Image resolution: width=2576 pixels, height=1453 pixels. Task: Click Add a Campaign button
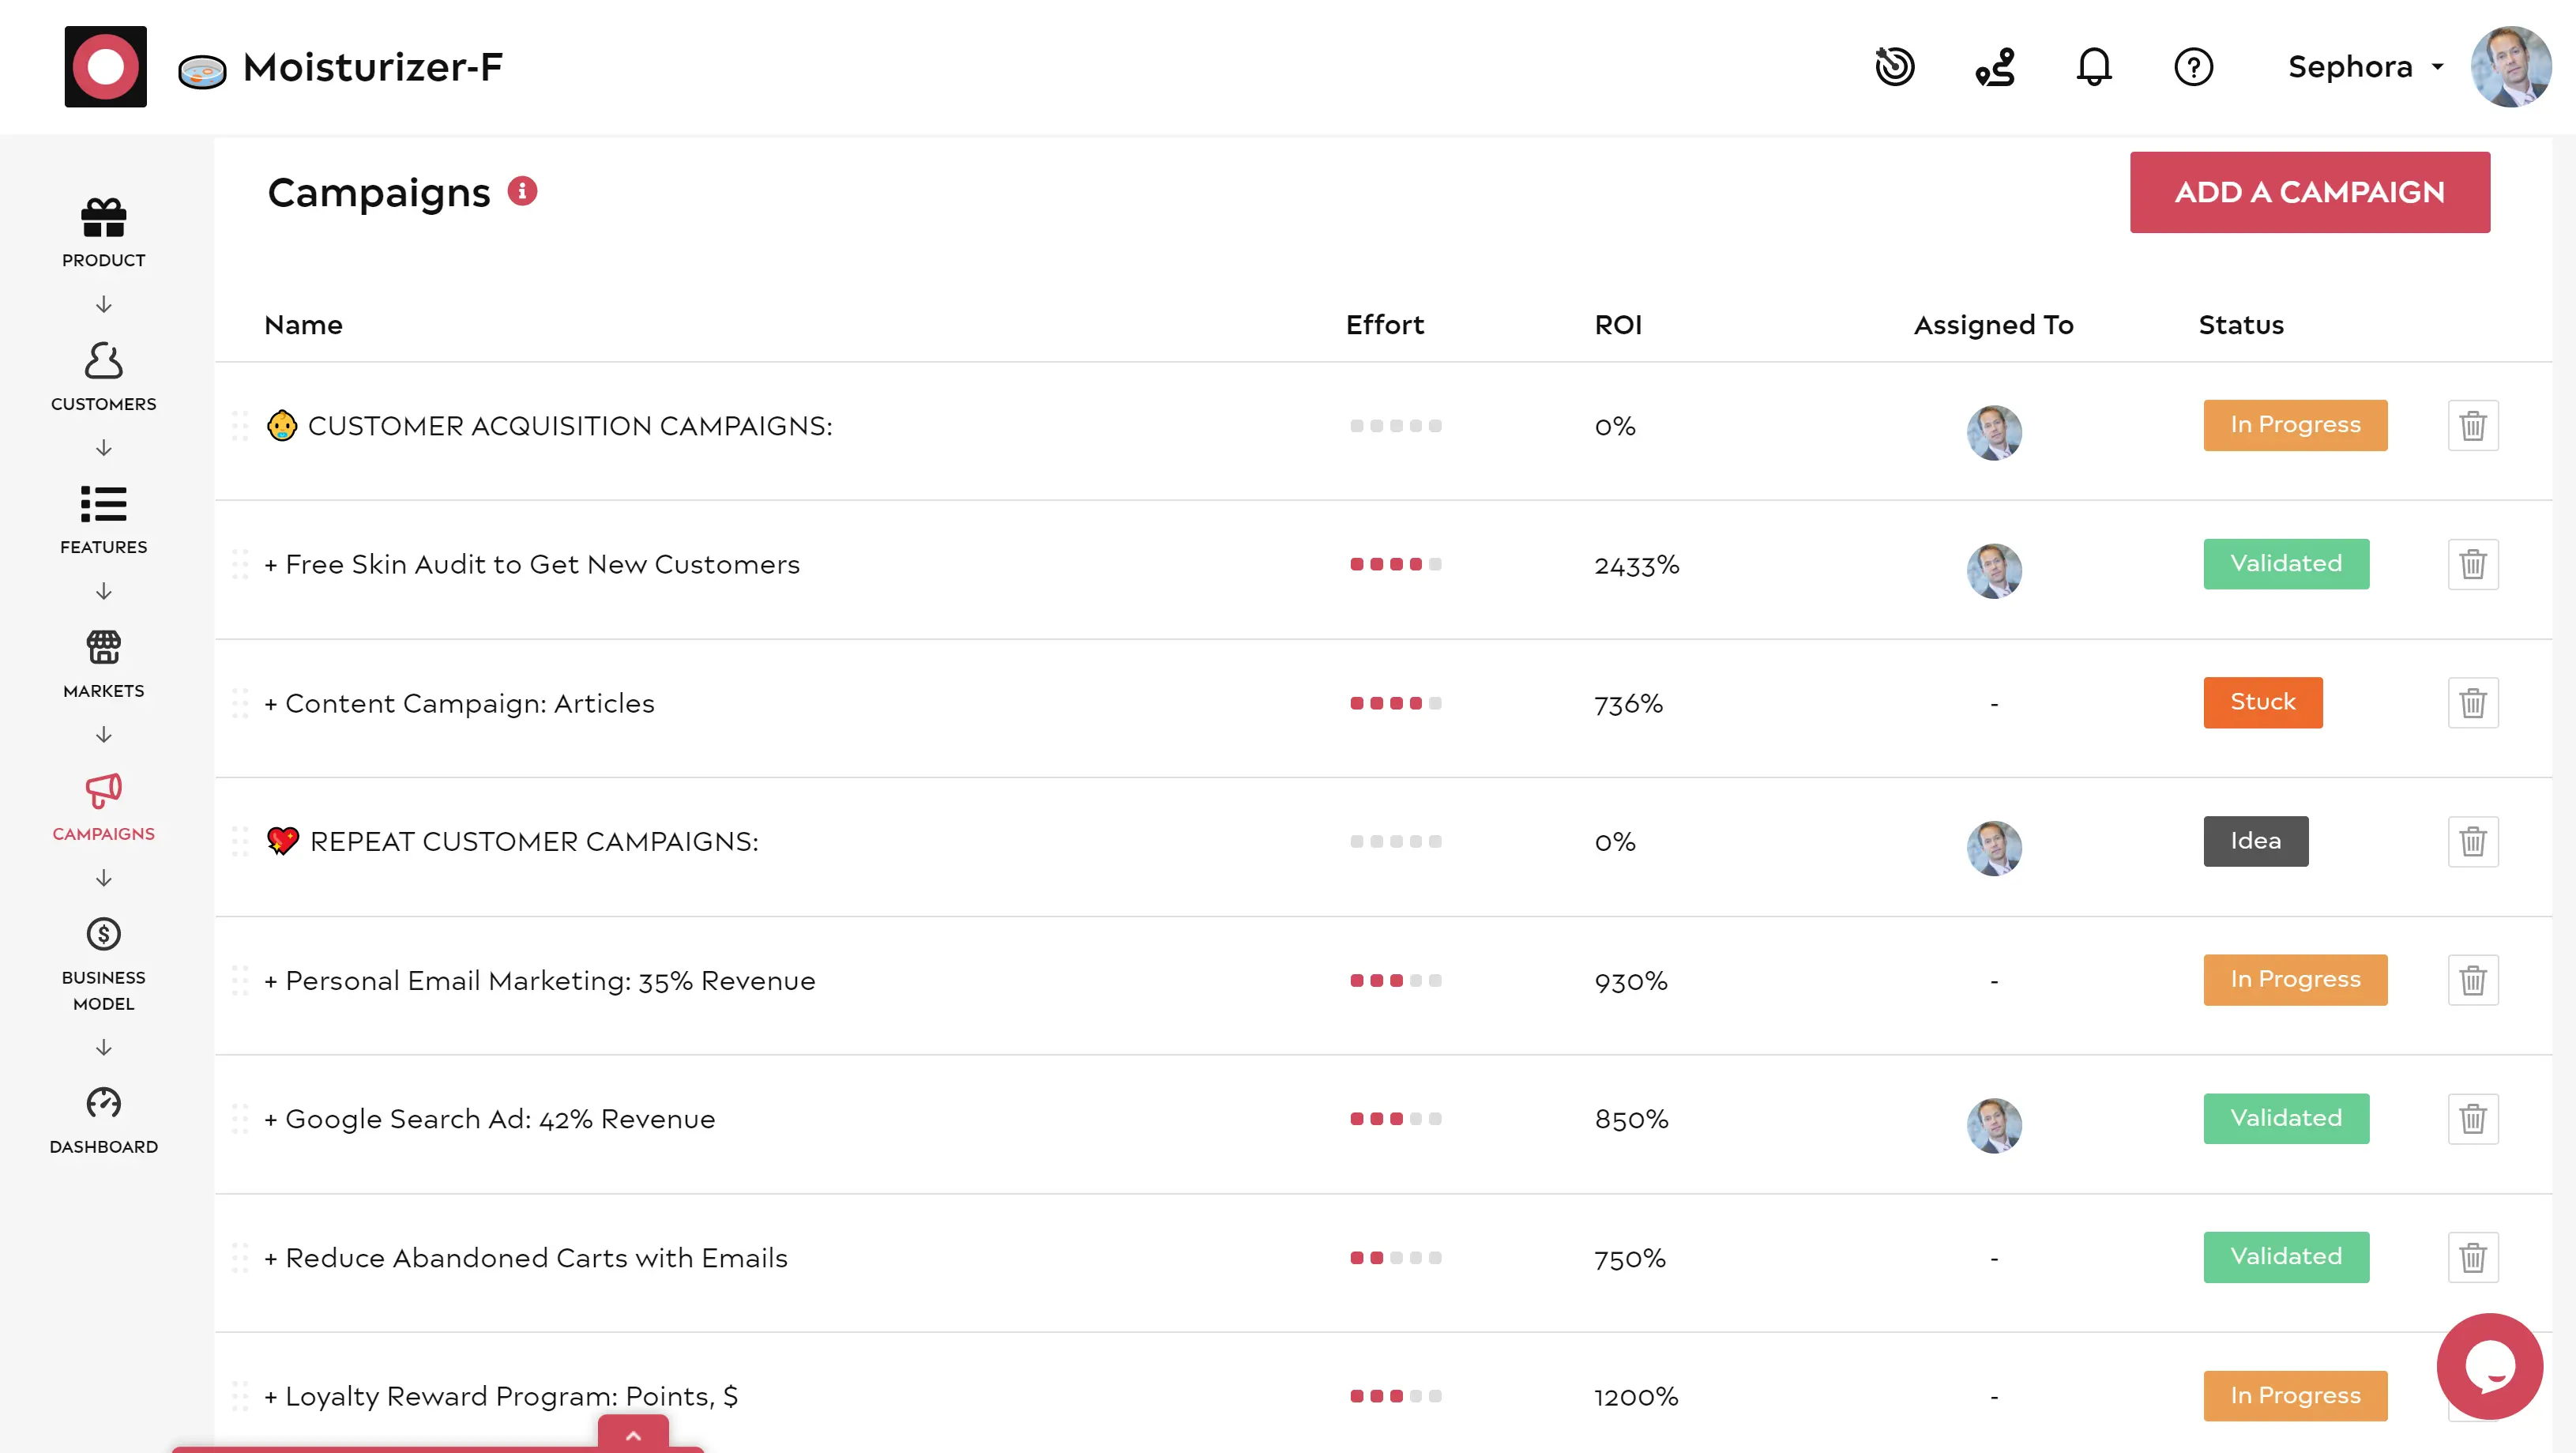click(x=2309, y=192)
